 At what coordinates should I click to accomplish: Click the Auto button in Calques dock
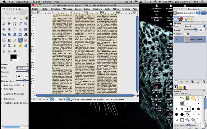(203, 13)
